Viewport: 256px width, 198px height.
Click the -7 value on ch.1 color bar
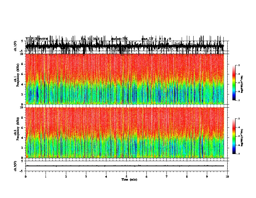[x=238, y=100]
